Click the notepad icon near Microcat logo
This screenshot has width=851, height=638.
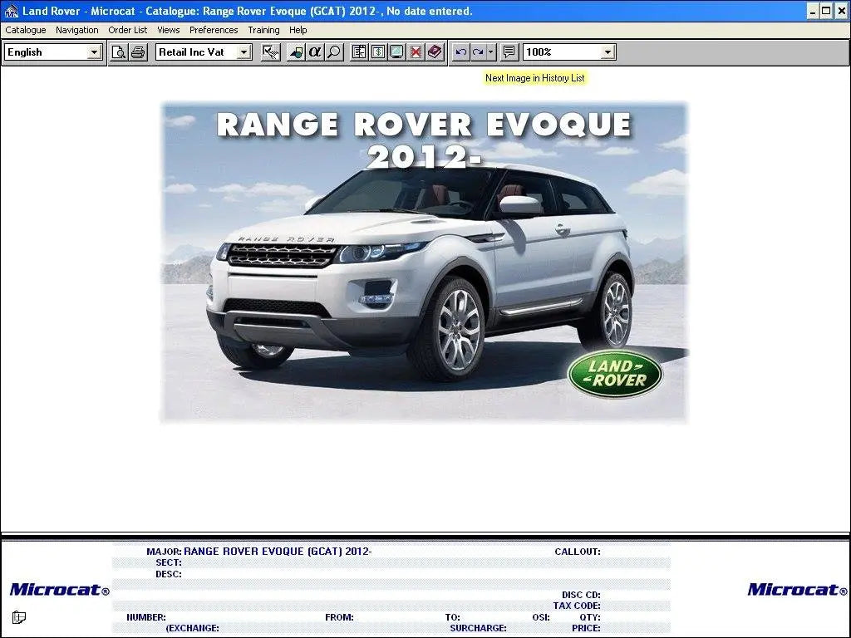coord(19,617)
